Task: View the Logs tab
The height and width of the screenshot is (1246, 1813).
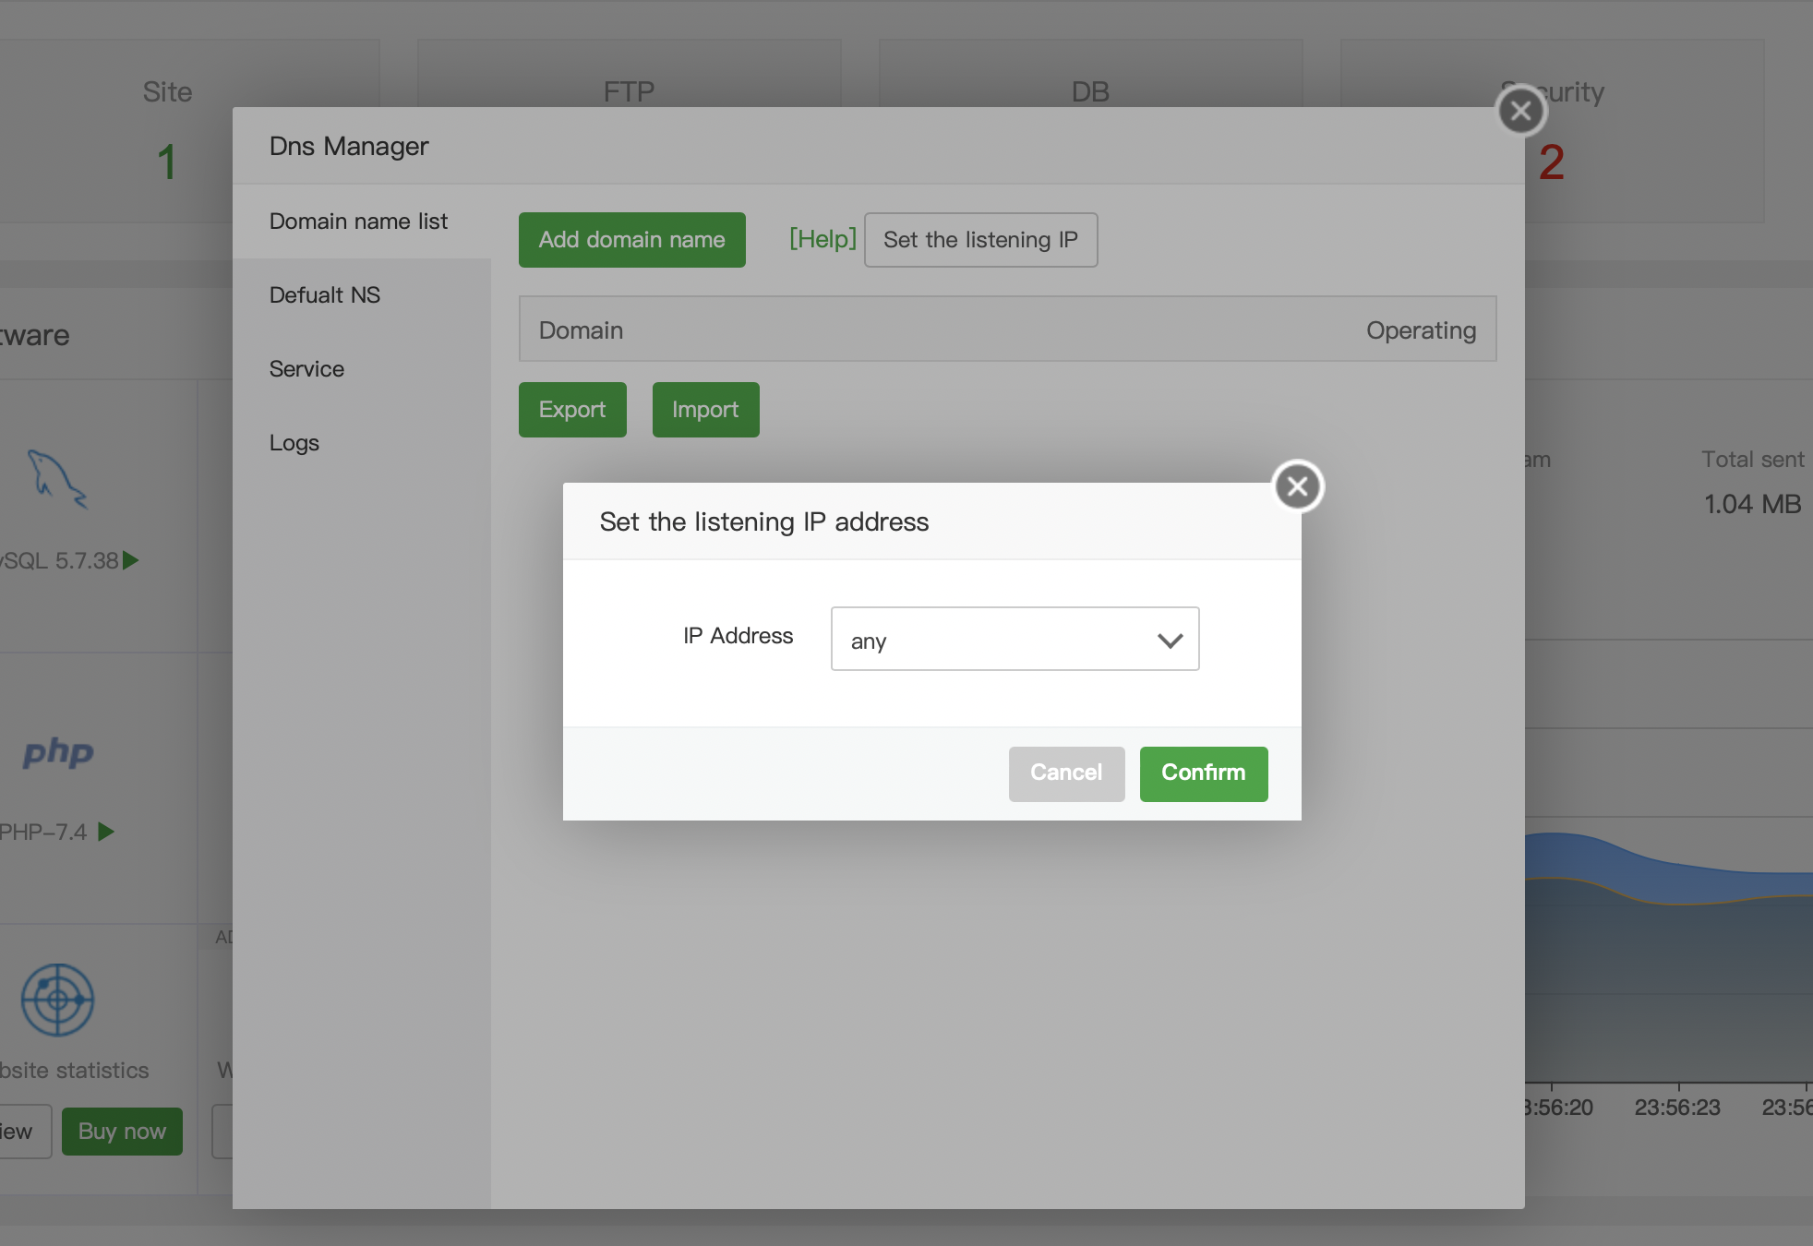Action: (x=294, y=443)
